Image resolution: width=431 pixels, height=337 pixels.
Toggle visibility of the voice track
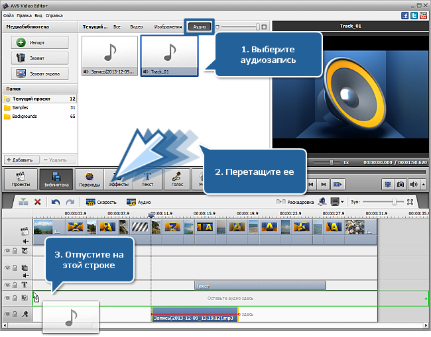7,314
